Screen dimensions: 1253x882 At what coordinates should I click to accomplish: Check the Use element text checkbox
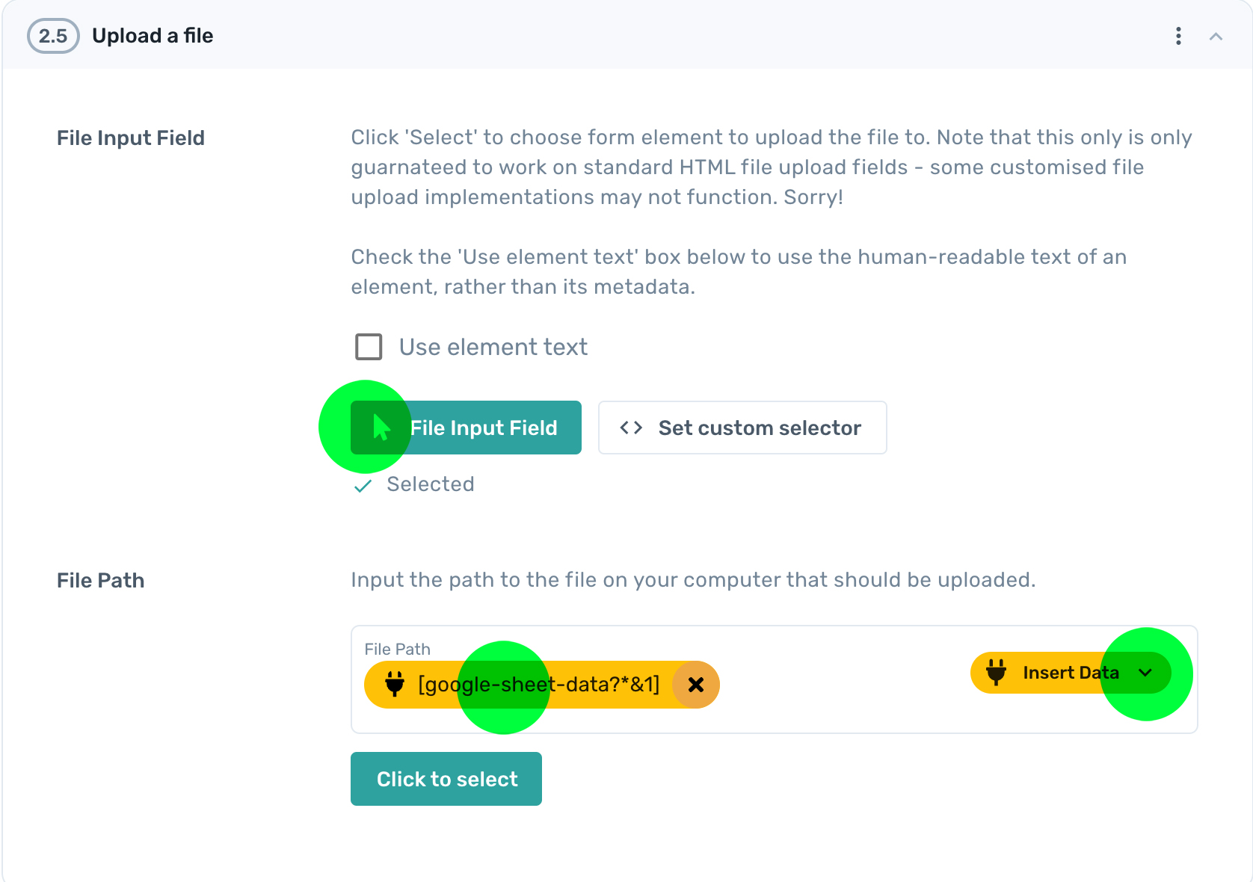(x=368, y=347)
